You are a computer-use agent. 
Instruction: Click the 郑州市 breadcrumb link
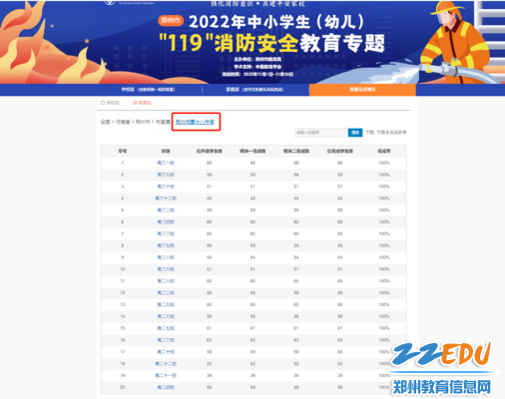pos(143,122)
